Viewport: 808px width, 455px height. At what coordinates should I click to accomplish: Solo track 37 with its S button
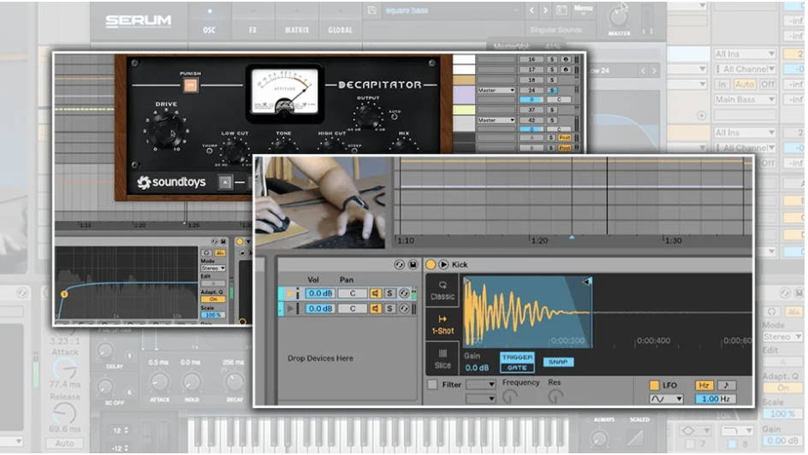click(x=552, y=109)
